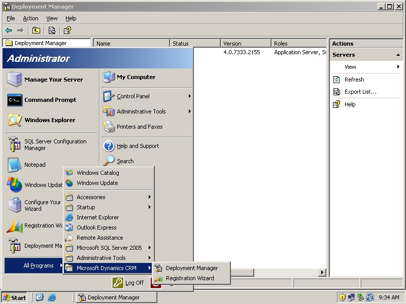406x304 pixels.
Task: Open the Action menu
Action: 30,18
